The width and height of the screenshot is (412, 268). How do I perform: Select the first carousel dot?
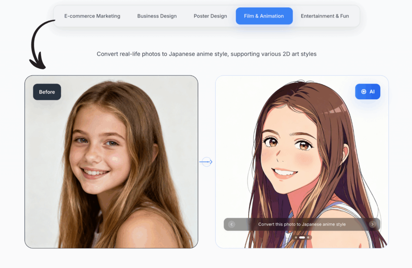(296, 237)
